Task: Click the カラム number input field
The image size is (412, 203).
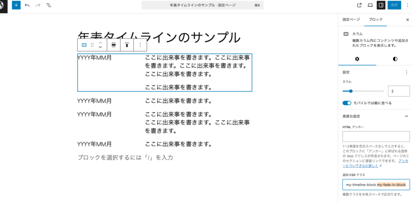Action: [x=399, y=91]
